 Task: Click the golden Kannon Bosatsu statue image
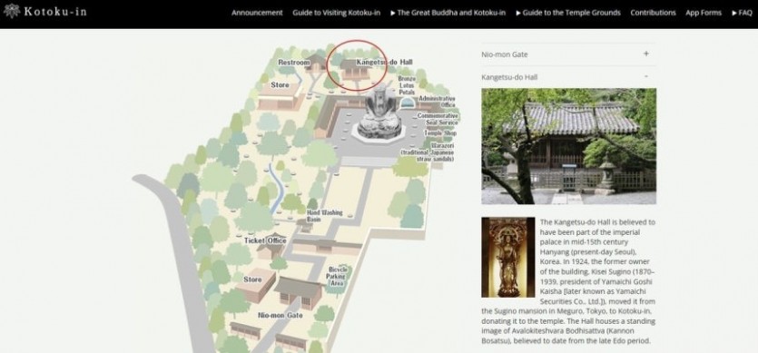[x=507, y=257]
